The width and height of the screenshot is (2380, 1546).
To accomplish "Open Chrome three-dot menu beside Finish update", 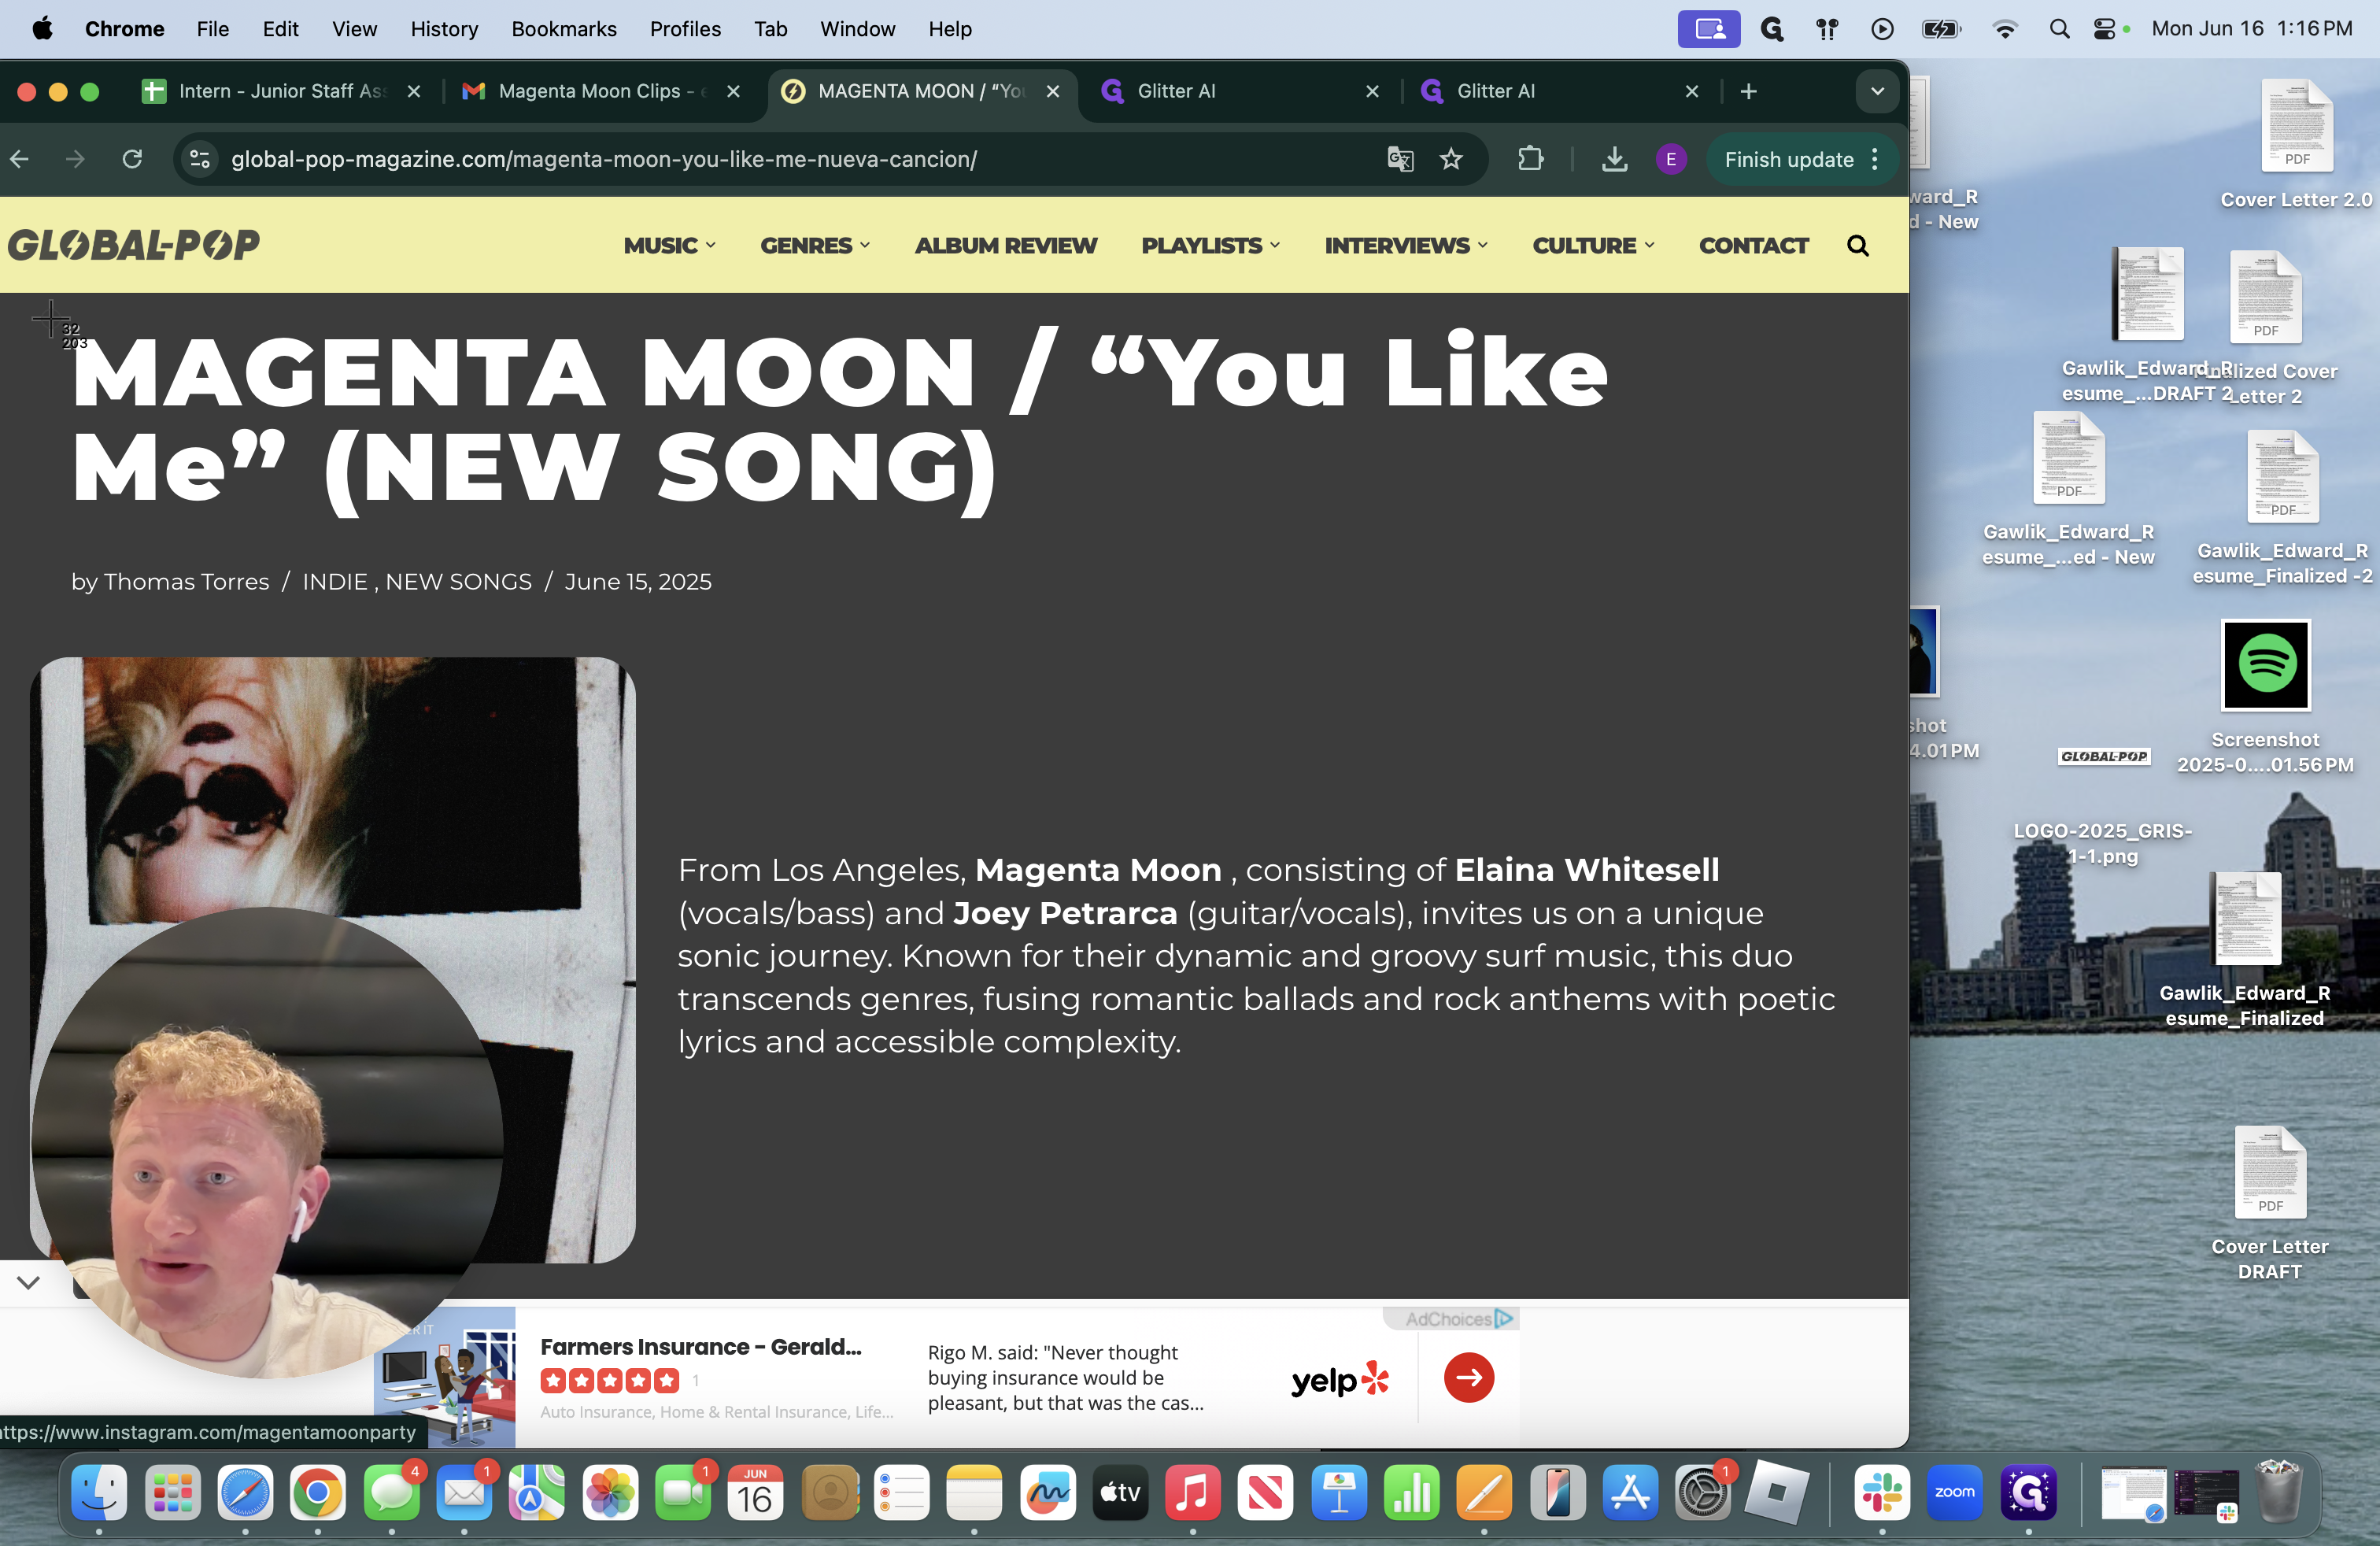I will pos(1875,159).
